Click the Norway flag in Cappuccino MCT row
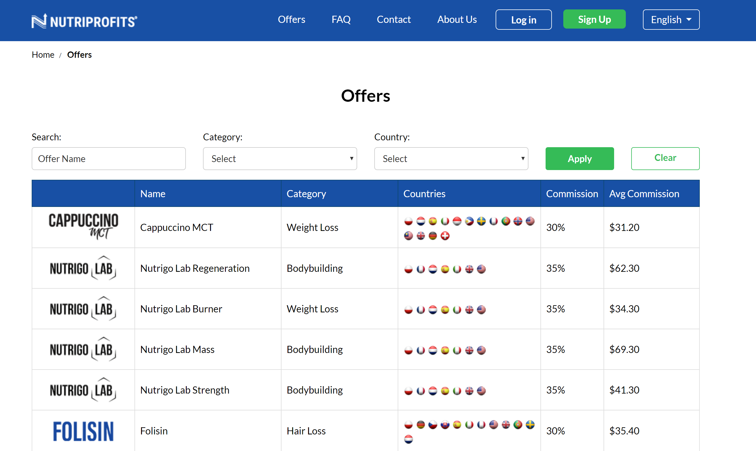 tap(518, 221)
